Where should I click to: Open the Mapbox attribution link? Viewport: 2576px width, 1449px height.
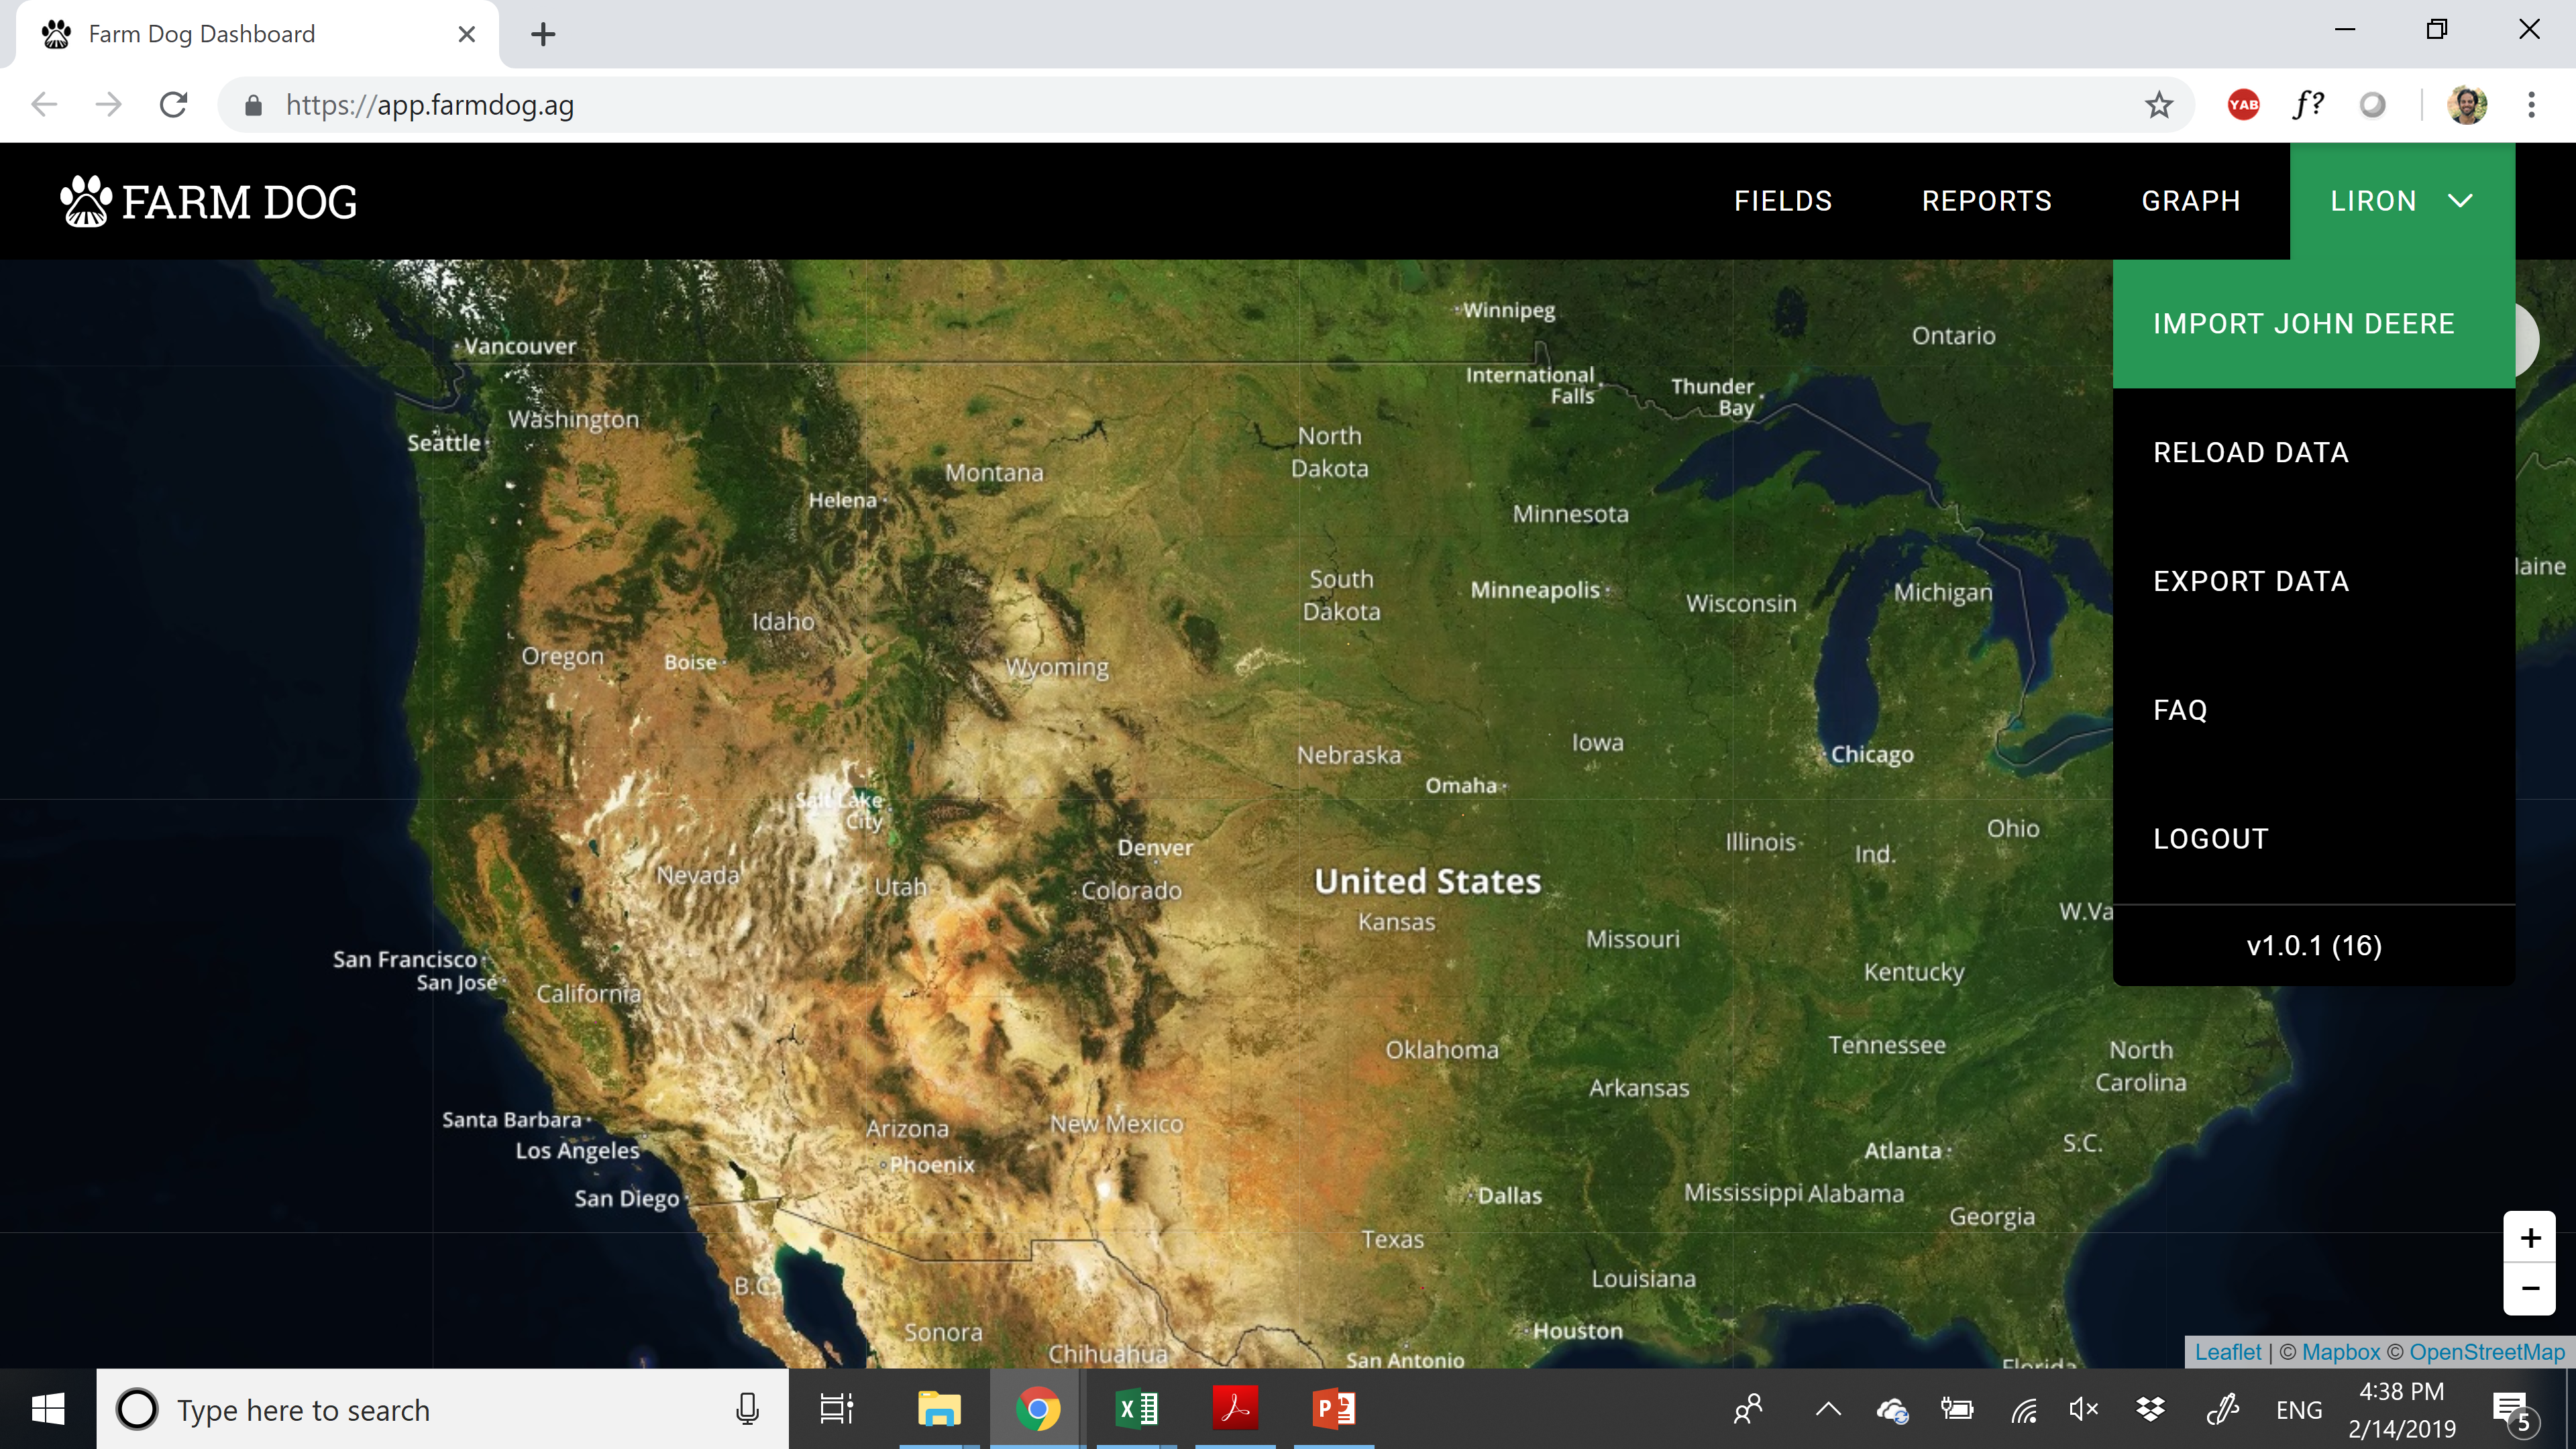[x=2341, y=1352]
